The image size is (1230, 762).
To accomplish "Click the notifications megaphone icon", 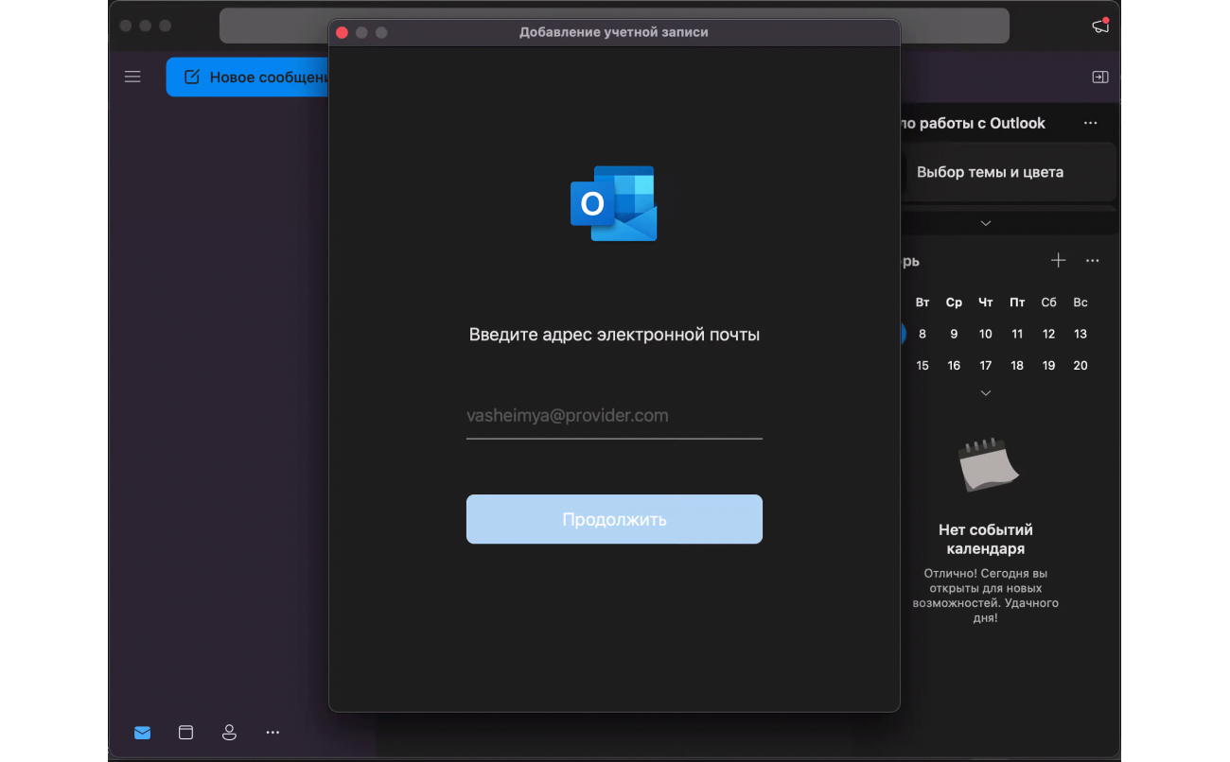I will (x=1100, y=26).
